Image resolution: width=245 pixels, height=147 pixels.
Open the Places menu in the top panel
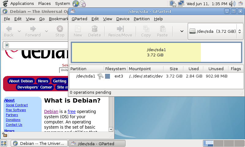(44, 3)
